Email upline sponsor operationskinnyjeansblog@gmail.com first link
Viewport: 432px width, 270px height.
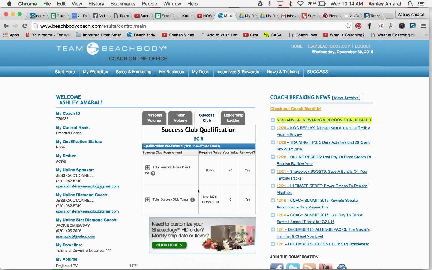87,186
